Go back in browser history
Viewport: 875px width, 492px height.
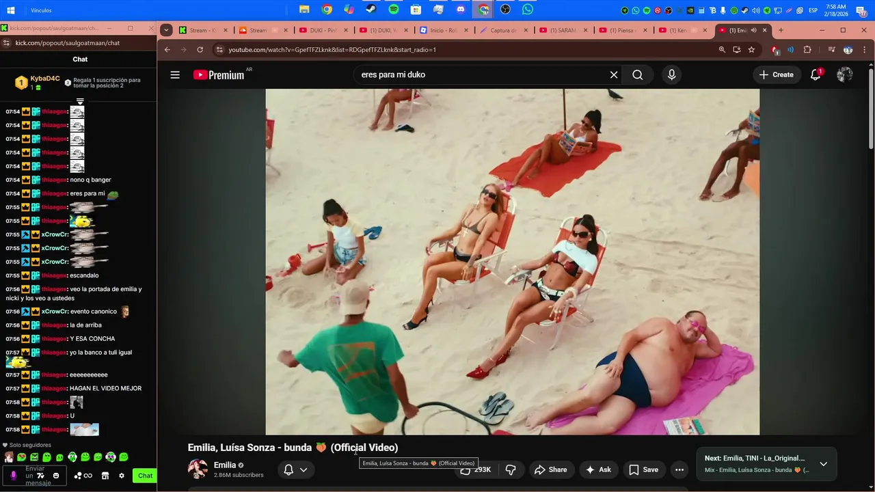(167, 50)
